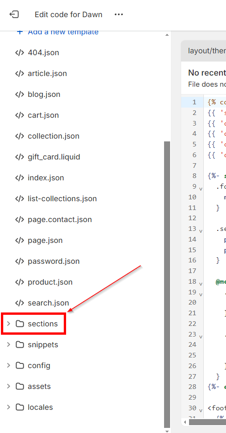Open the sections folder label
Viewport: 226px width, 433px height.
click(x=43, y=324)
